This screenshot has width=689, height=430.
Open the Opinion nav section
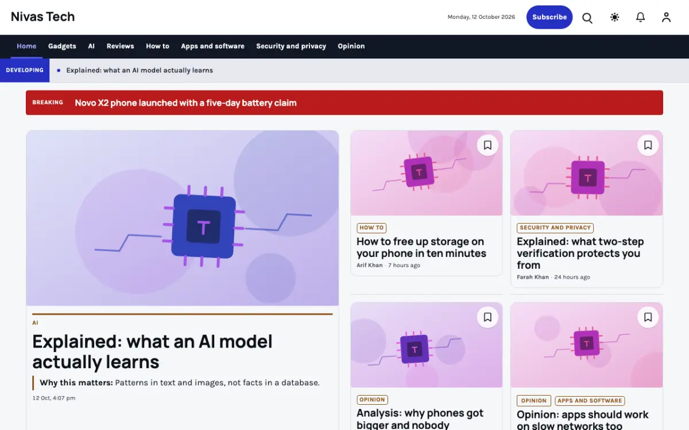tap(351, 46)
